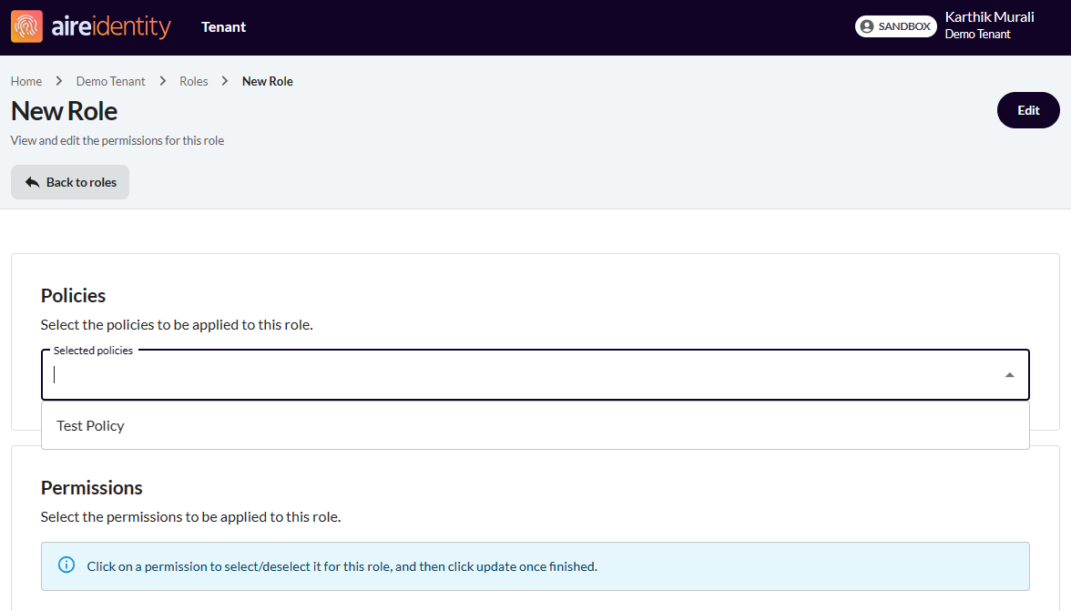
Task: Click the user avatar icon in SANDBOX badge
Action: [867, 26]
